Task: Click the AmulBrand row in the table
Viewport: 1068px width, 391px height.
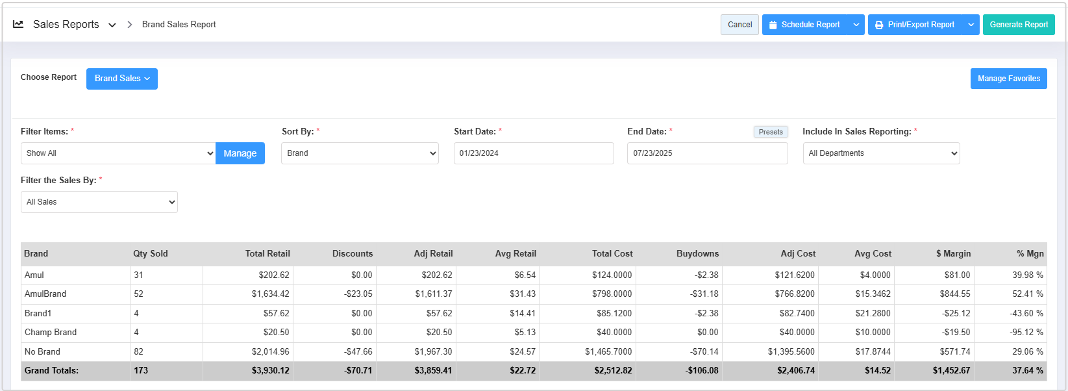Action: tap(45, 294)
